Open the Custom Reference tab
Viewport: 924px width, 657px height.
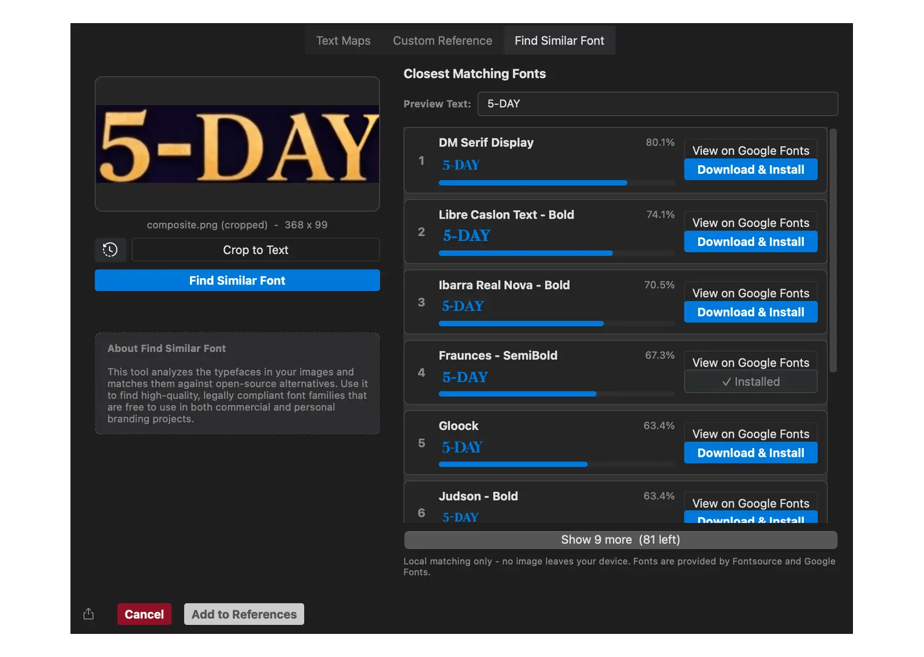(442, 40)
